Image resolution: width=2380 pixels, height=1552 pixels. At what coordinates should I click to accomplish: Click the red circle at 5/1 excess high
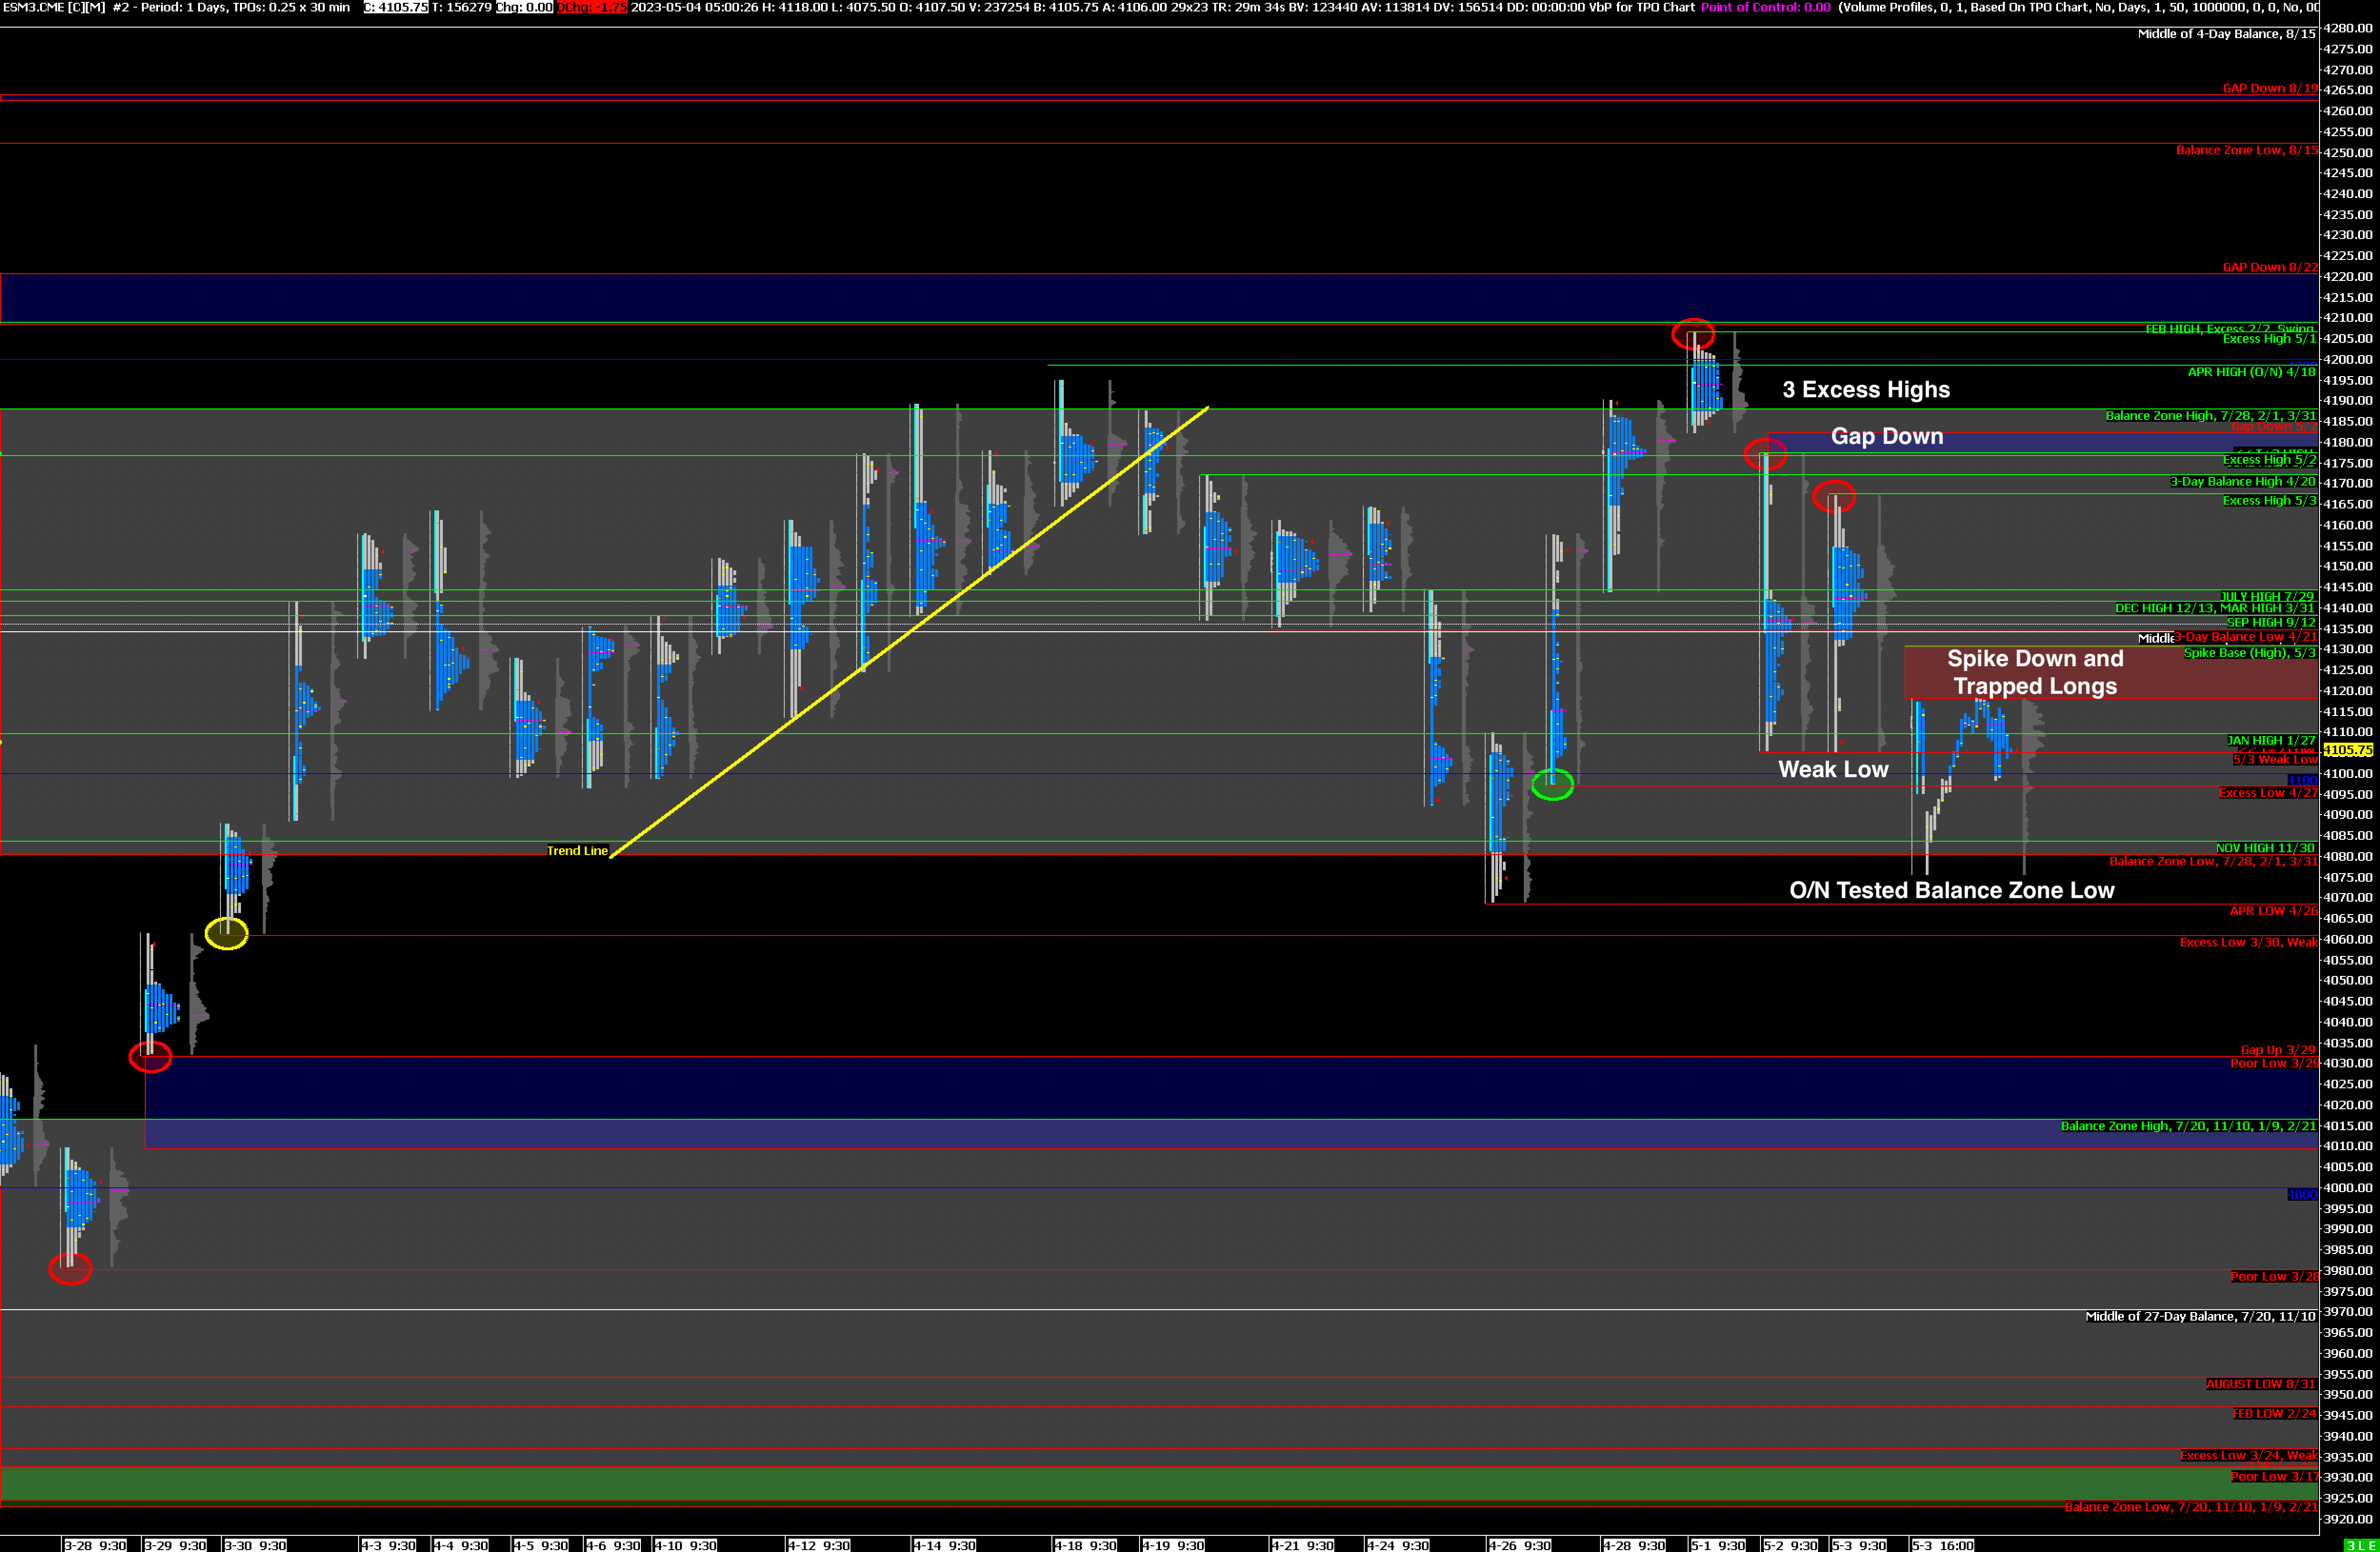click(x=1693, y=334)
